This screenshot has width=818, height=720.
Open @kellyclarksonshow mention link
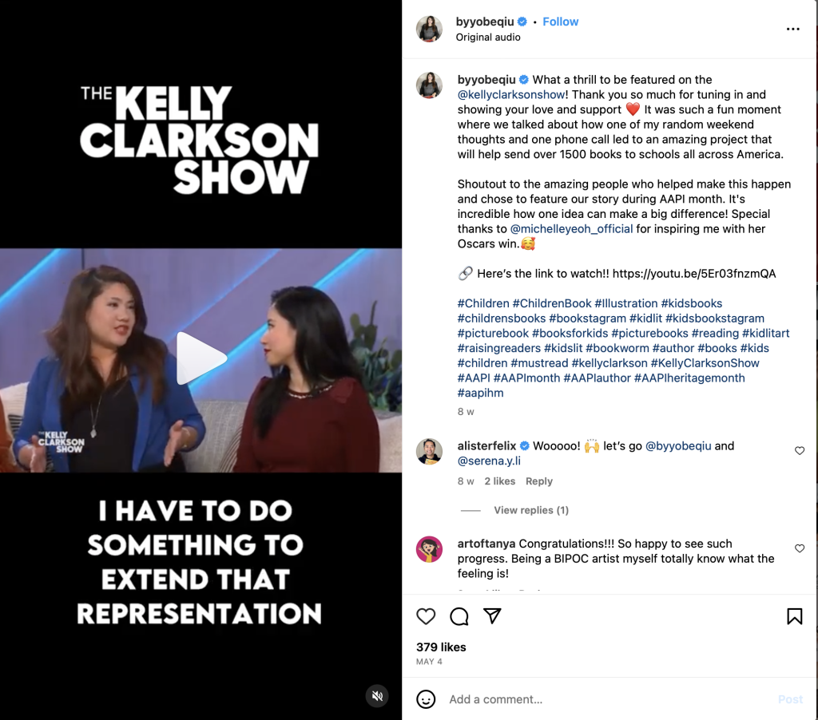tap(511, 95)
